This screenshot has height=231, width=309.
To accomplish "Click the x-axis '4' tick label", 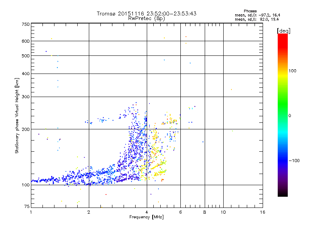I will pos(147,212).
